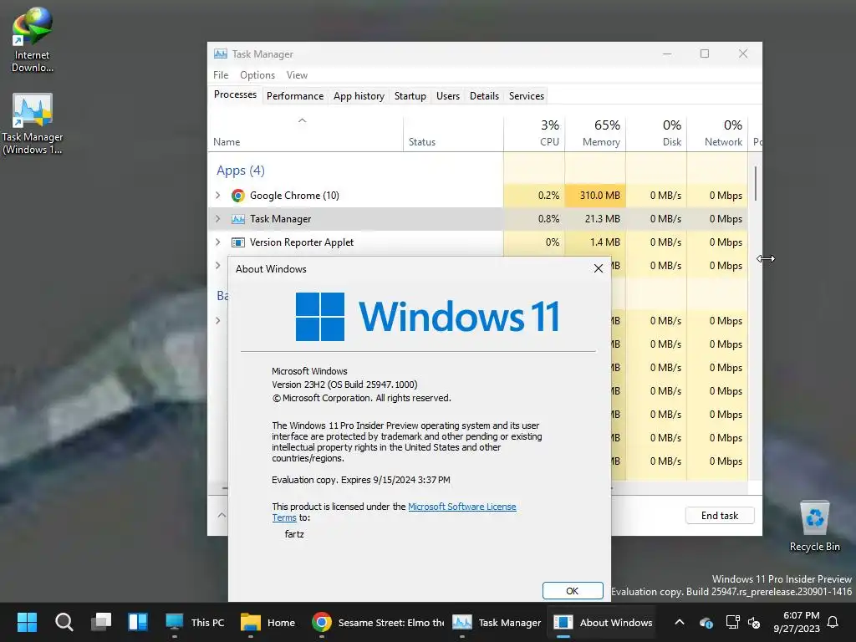
Task: Sort processes by CPU column header
Action: (x=534, y=133)
